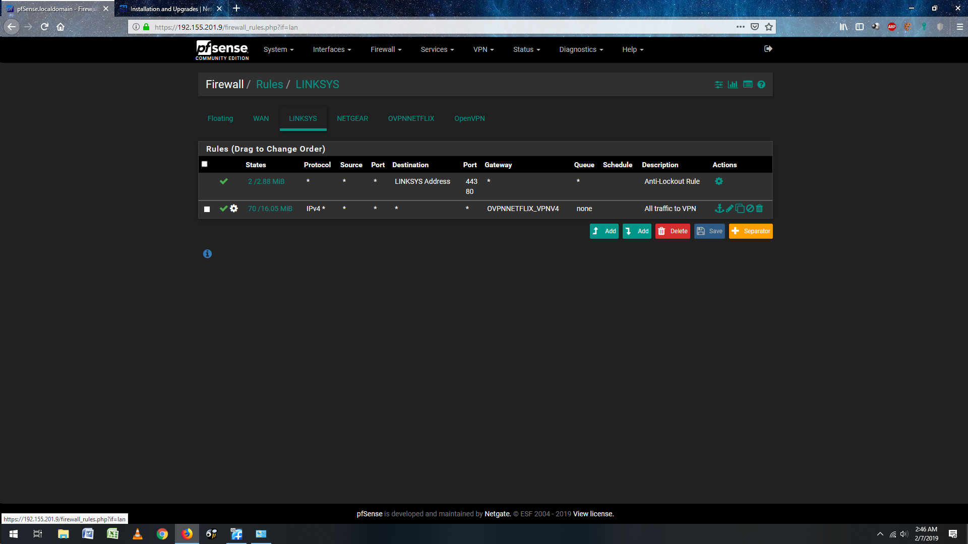Edit the All traffic to VPN rule
The width and height of the screenshot is (968, 544).
730,209
